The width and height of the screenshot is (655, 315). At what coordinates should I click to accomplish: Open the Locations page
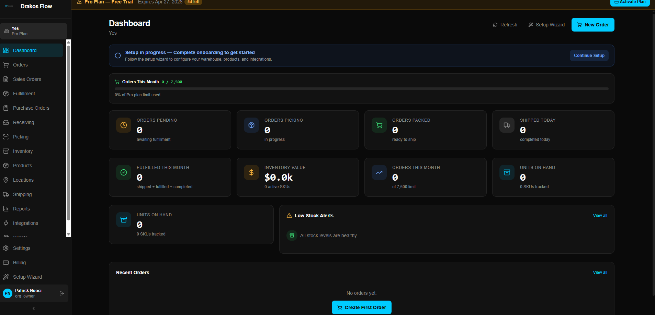coord(32,180)
